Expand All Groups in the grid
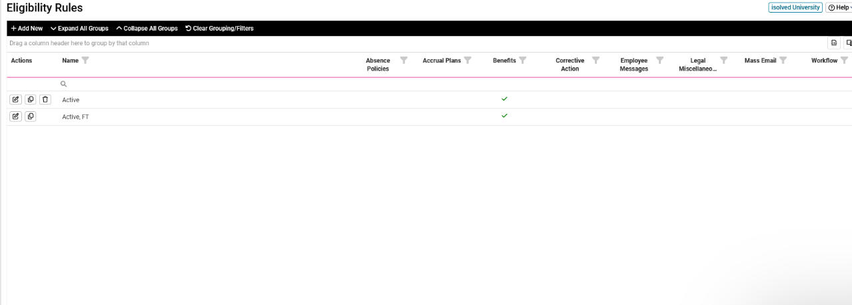Viewport: 852px width, 305px height. click(x=79, y=29)
